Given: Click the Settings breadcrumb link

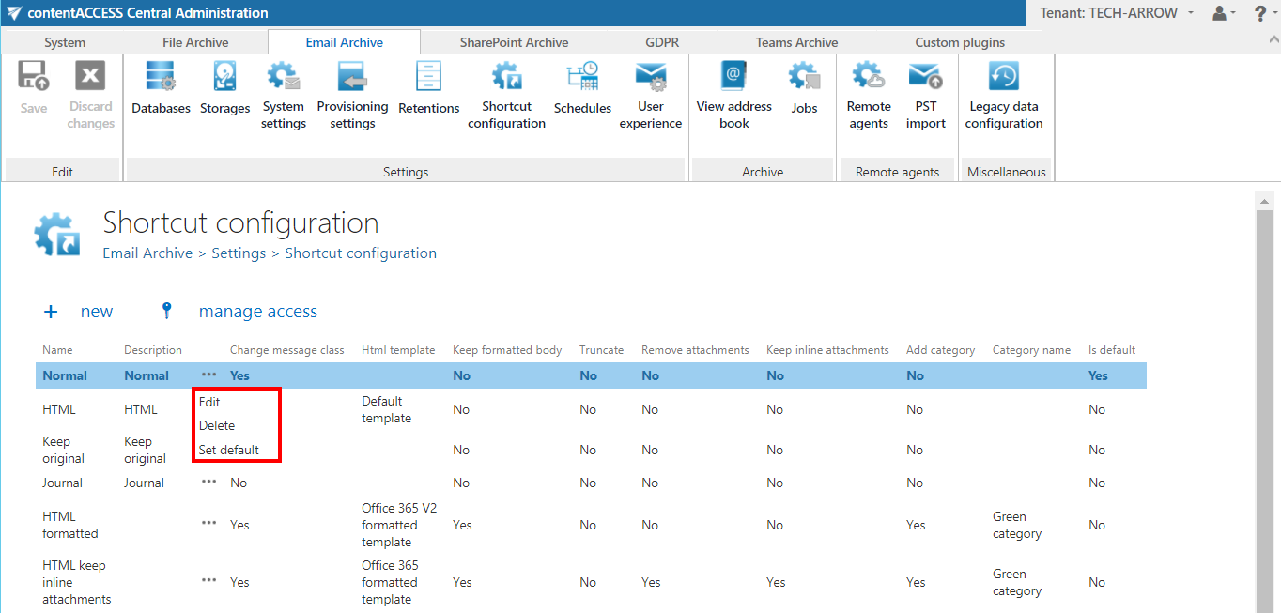Looking at the screenshot, I should [x=239, y=253].
